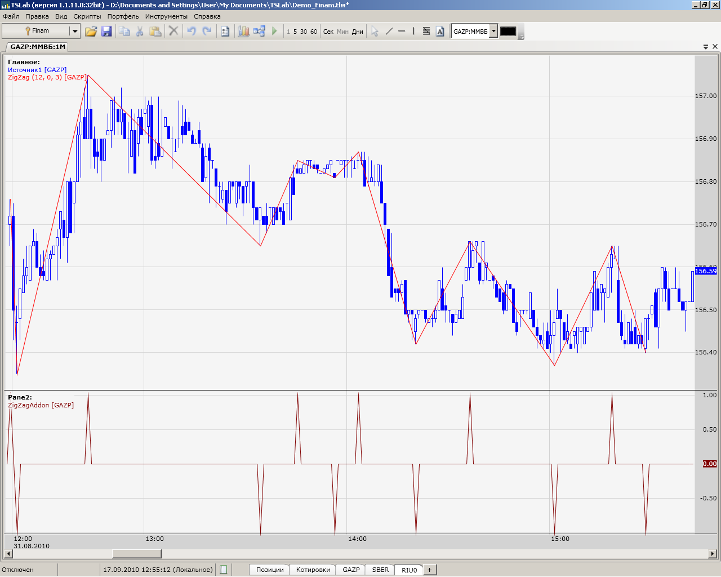Add a new tab with plus button

coord(429,570)
